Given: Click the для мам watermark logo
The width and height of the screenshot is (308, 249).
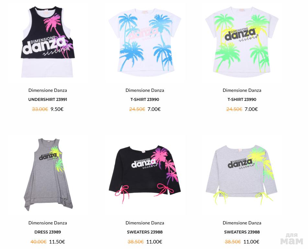Looking at the screenshot, I should [292, 239].
